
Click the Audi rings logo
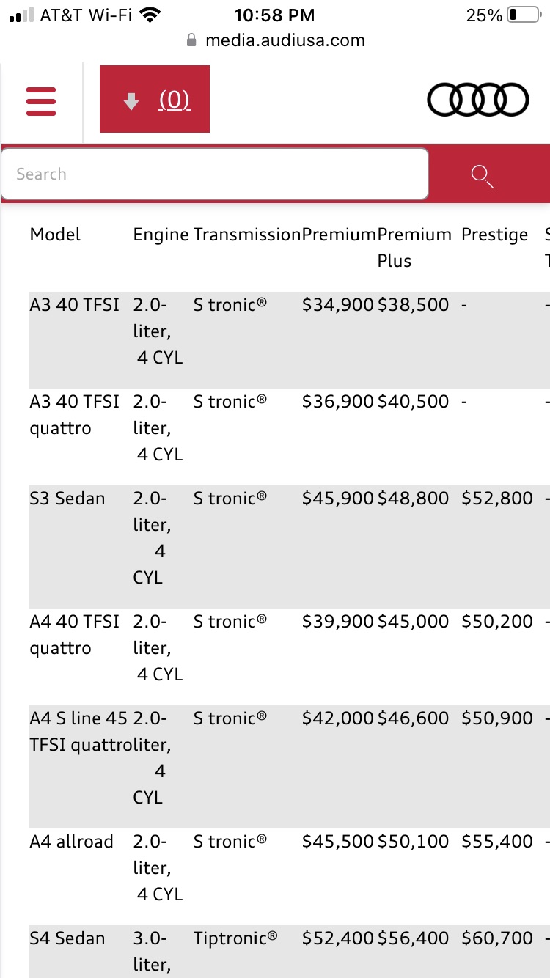click(477, 100)
